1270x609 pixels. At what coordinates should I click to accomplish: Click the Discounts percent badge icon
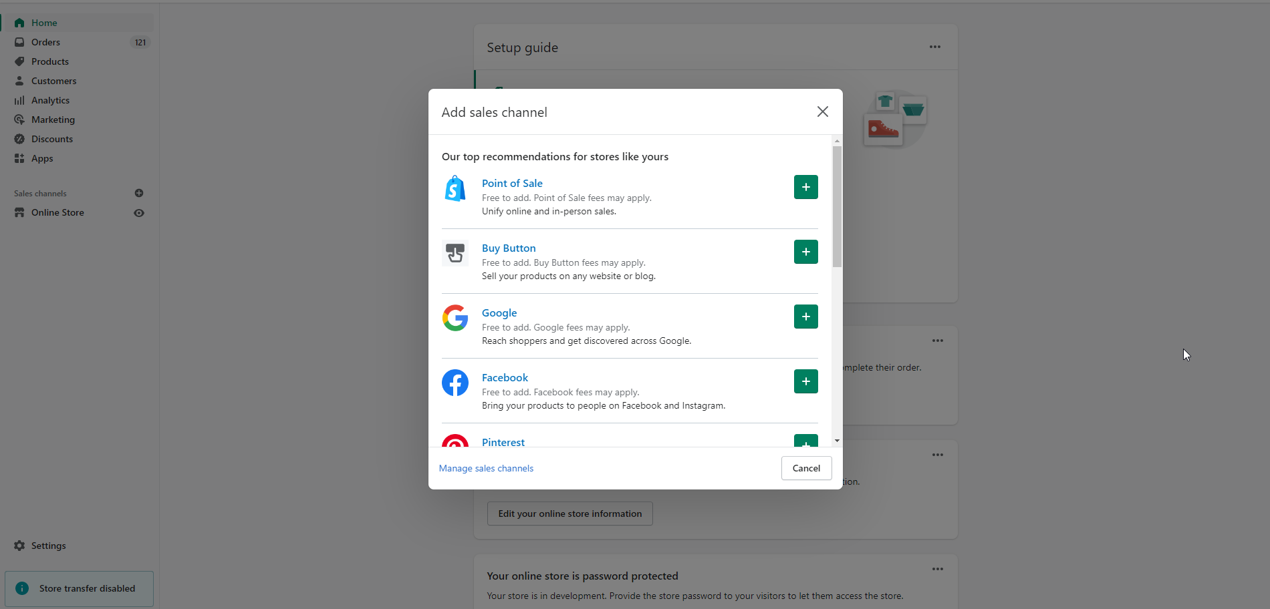pyautogui.click(x=19, y=139)
